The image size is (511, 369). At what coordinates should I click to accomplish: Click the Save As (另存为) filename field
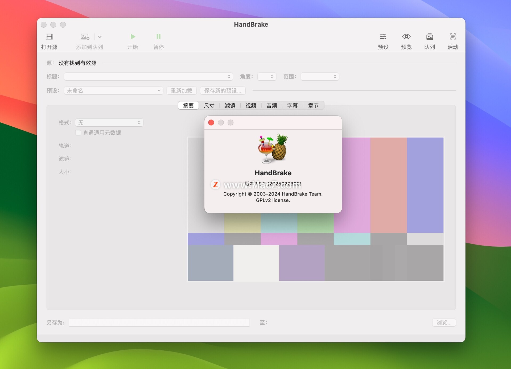[159, 322]
